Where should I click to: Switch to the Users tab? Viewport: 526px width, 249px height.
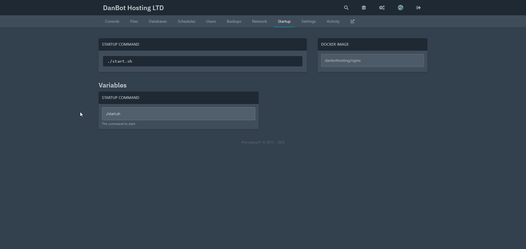tap(211, 21)
